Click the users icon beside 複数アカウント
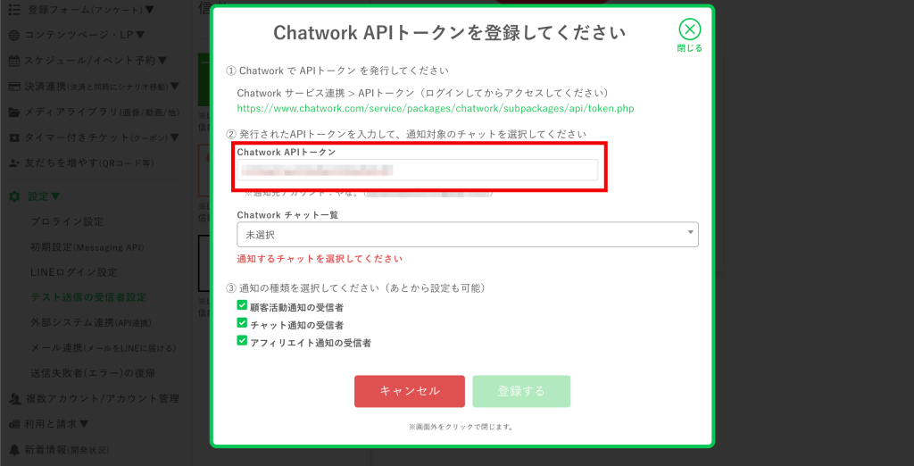914x466 pixels. click(15, 399)
